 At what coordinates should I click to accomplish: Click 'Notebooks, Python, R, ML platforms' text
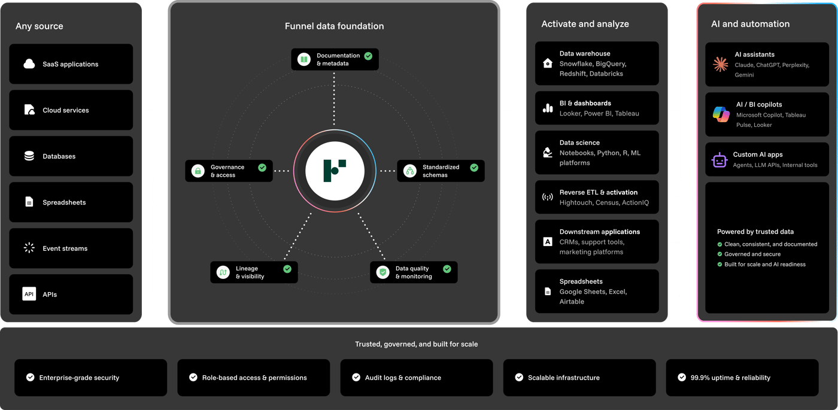click(600, 157)
